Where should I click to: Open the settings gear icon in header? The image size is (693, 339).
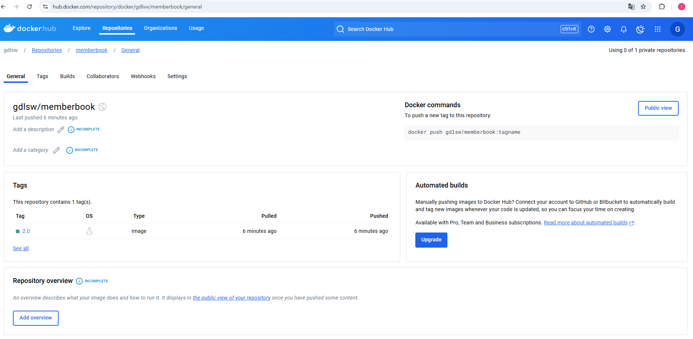coord(607,29)
